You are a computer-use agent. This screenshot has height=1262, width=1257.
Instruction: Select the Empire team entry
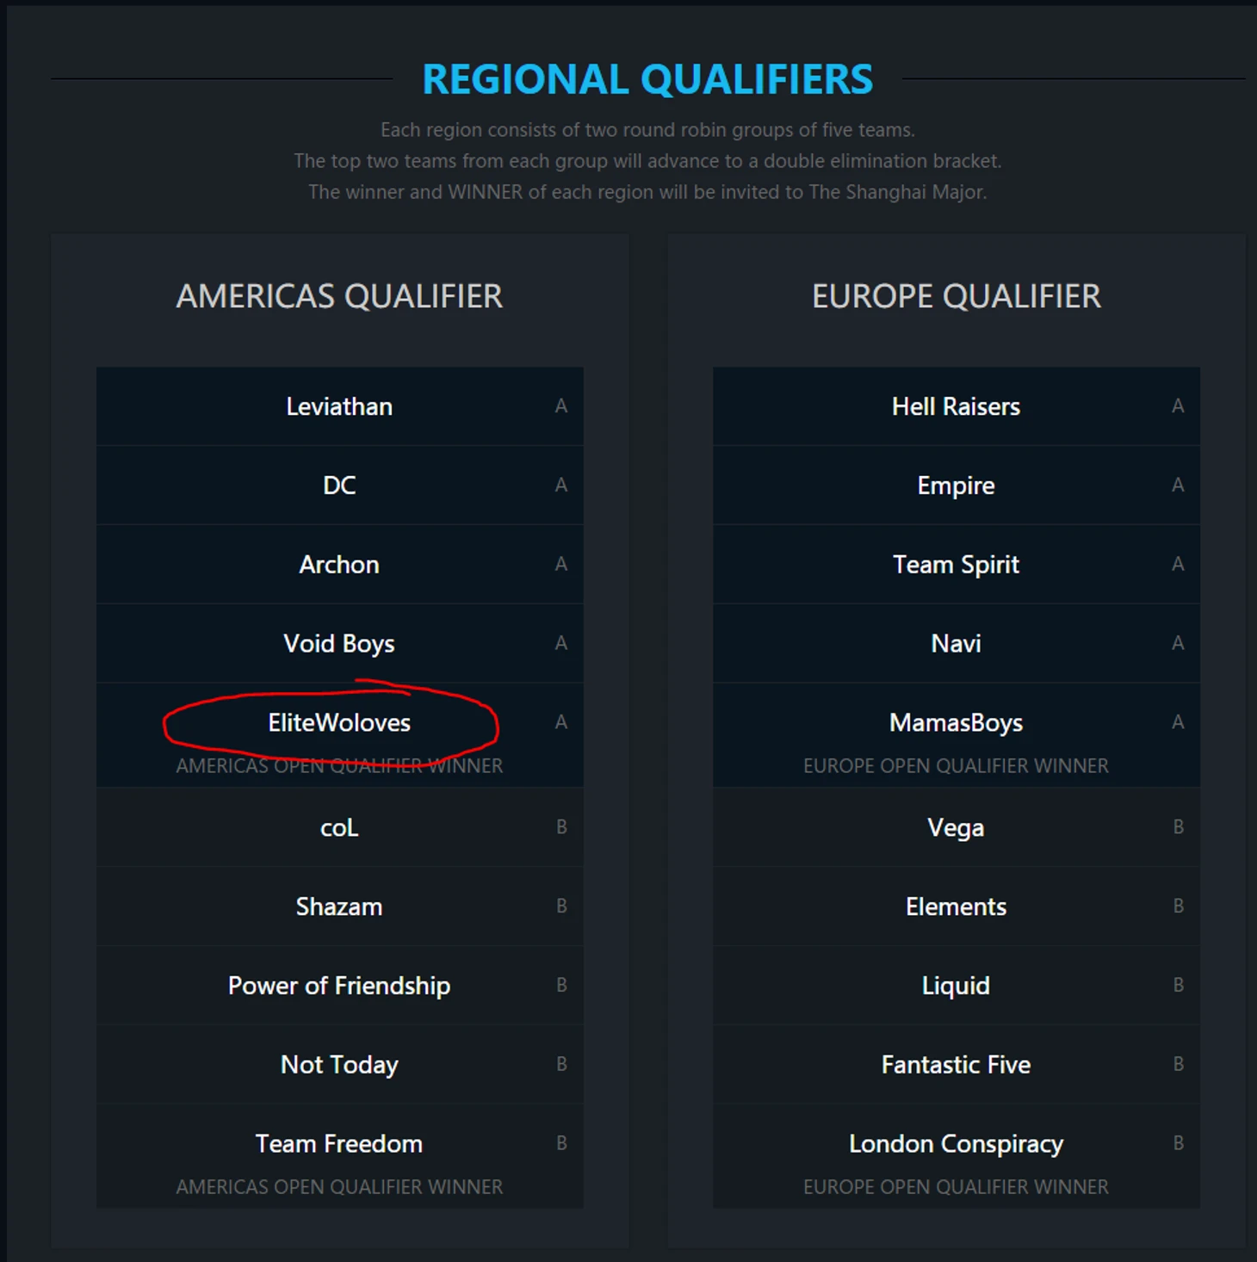point(956,486)
